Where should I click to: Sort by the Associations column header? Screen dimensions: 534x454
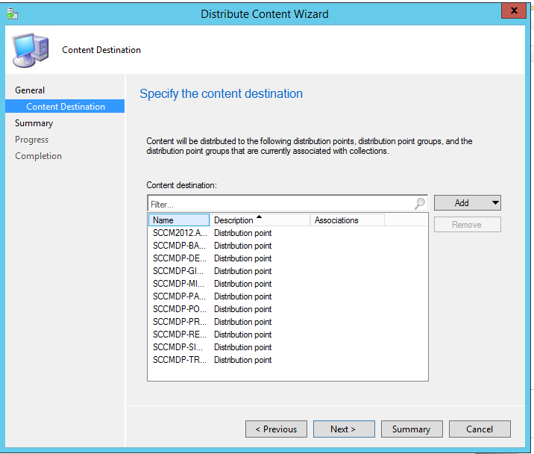click(347, 220)
